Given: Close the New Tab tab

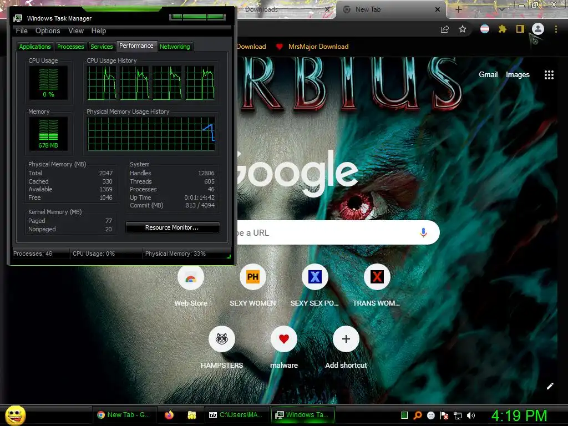Looking at the screenshot, I should [438, 9].
